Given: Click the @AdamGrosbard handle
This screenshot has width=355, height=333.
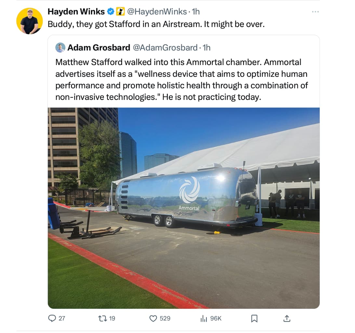Looking at the screenshot, I should click(165, 47).
